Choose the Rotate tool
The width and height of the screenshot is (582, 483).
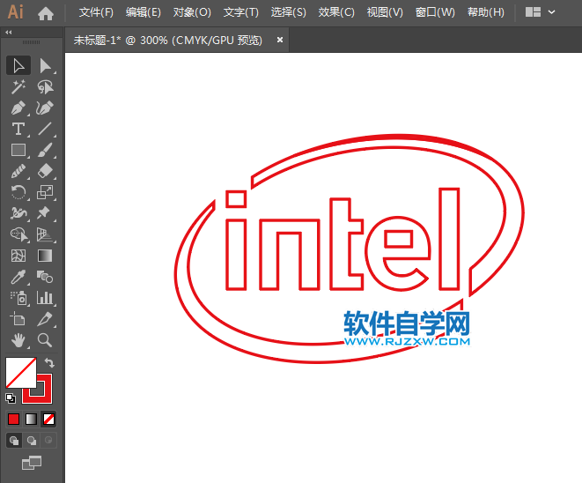18,192
